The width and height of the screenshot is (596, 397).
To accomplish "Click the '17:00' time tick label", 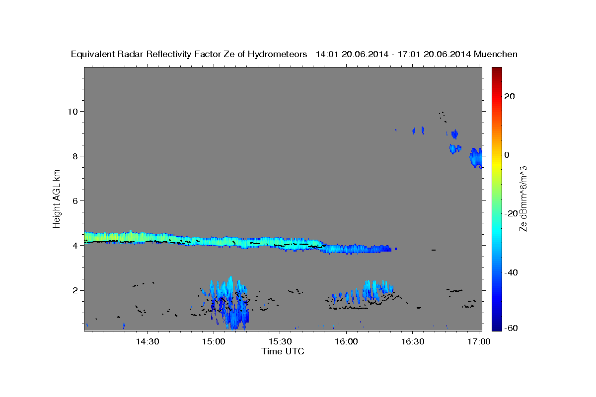I will coord(478,342).
